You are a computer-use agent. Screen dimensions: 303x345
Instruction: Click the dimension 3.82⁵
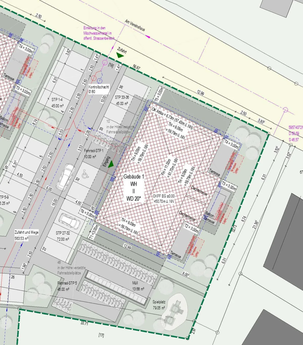[x=68, y=52]
